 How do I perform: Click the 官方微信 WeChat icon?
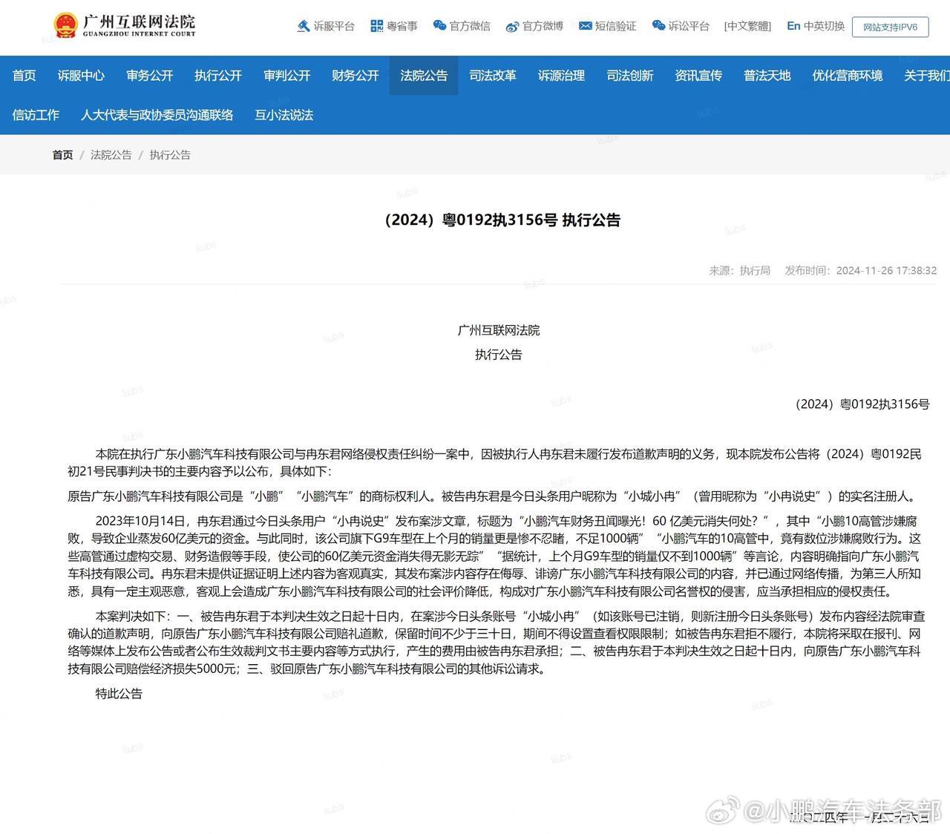(x=439, y=26)
